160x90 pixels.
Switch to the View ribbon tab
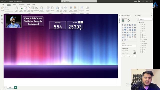tap(28, 4)
